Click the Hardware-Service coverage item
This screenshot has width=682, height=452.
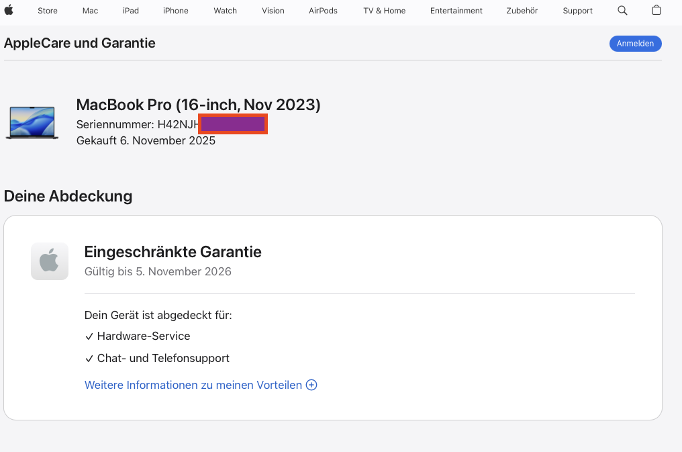(138, 336)
